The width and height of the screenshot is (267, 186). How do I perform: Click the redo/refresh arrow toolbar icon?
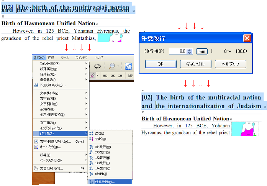pyautogui.click(x=97, y=66)
